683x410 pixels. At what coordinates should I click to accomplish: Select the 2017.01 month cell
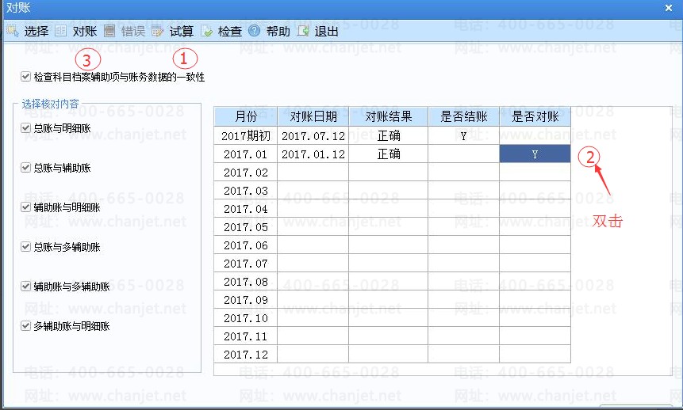point(246,154)
